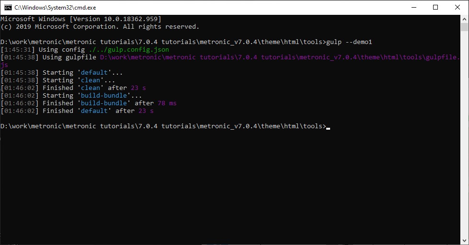Maximize the cmd.exe window
Image resolution: width=469 pixels, height=245 pixels.
tap(435, 7)
